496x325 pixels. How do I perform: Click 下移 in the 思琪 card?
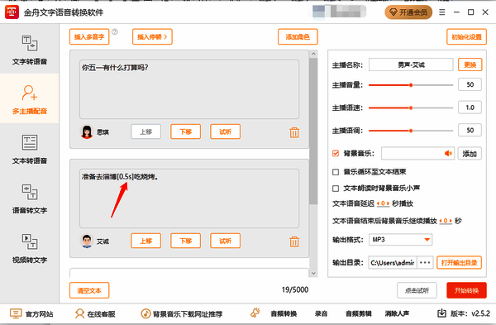[186, 131]
